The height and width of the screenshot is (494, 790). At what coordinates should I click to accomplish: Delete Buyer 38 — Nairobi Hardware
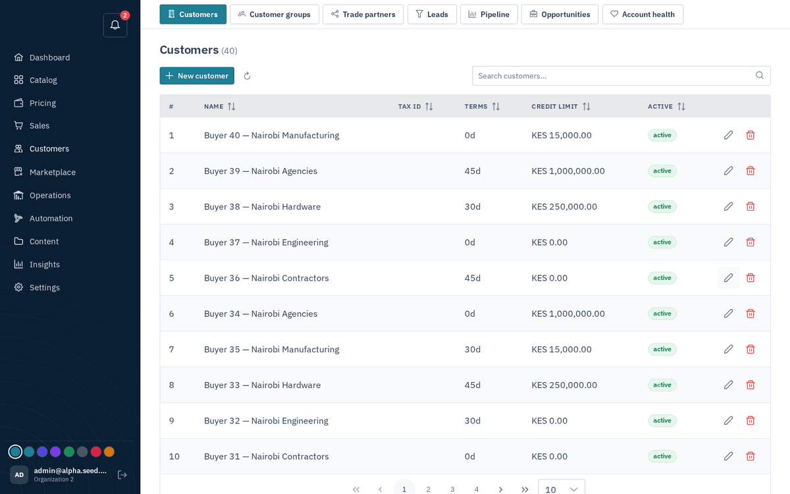[750, 206]
